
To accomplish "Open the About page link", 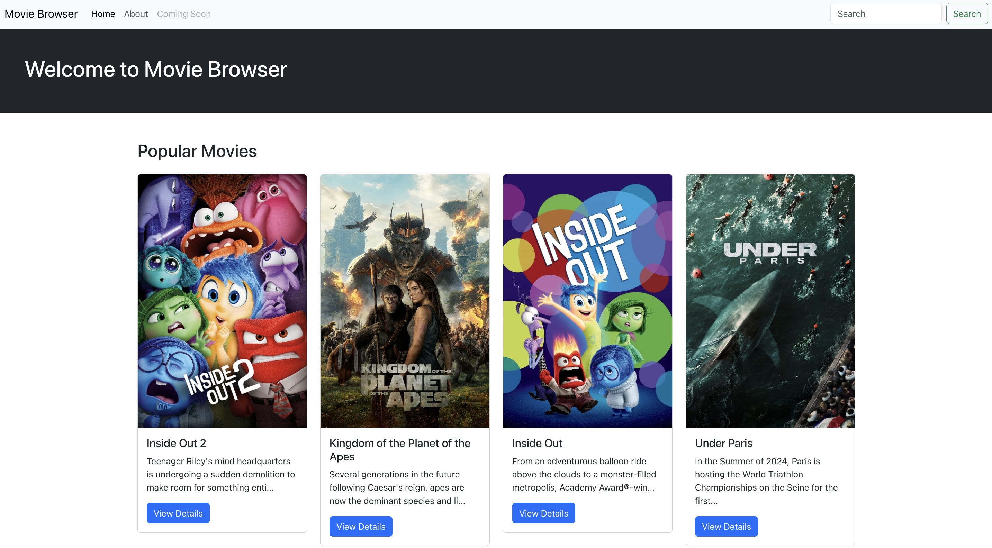I will tap(136, 14).
